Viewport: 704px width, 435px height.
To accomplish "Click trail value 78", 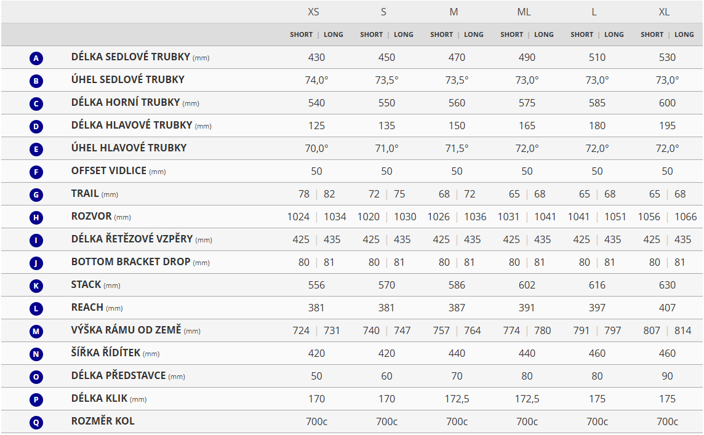I will coord(304,194).
